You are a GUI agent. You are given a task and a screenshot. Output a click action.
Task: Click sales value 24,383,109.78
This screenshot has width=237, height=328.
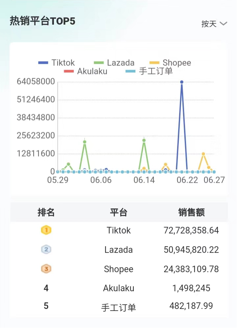191,269
